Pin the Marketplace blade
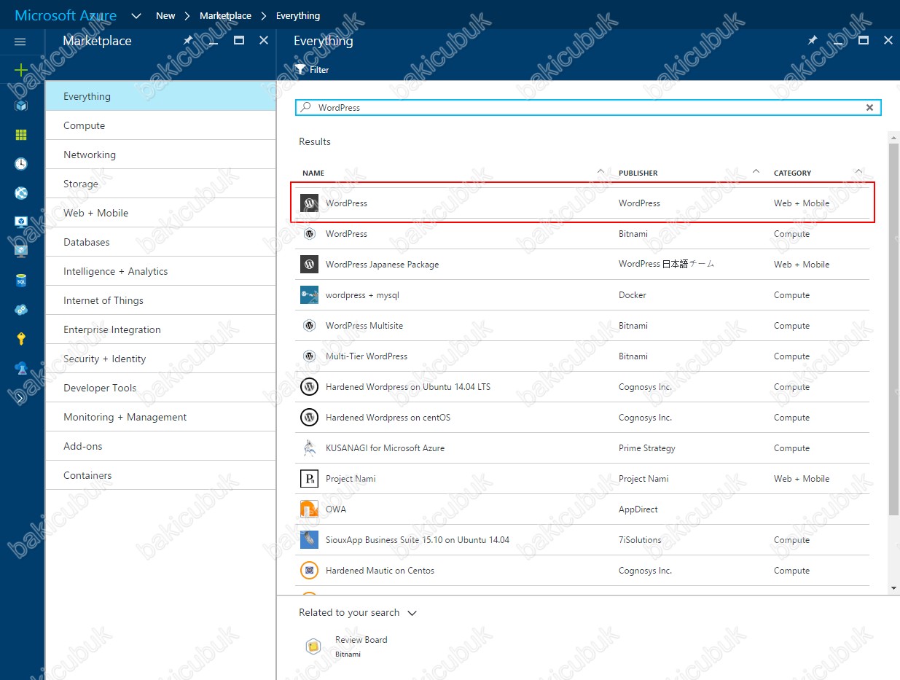The image size is (900, 680). pos(187,41)
